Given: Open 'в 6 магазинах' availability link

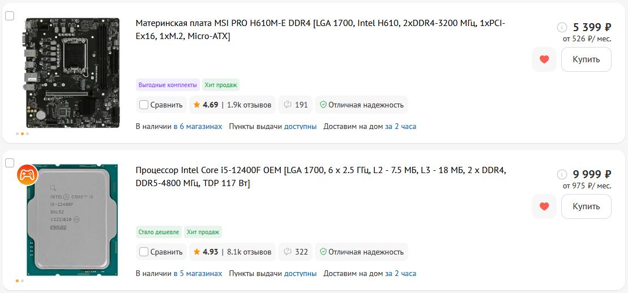Looking at the screenshot, I should pyautogui.click(x=198, y=126).
